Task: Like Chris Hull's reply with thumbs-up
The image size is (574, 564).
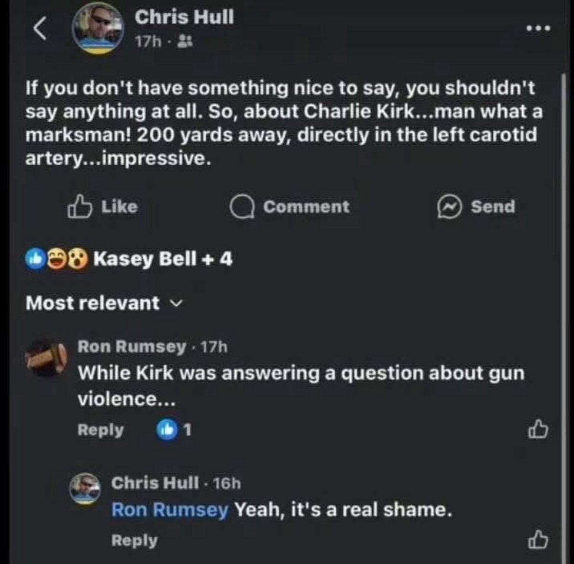Action: pos(538,540)
